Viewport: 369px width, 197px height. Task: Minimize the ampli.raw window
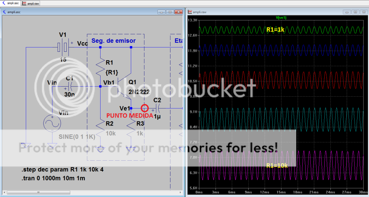click(347, 12)
